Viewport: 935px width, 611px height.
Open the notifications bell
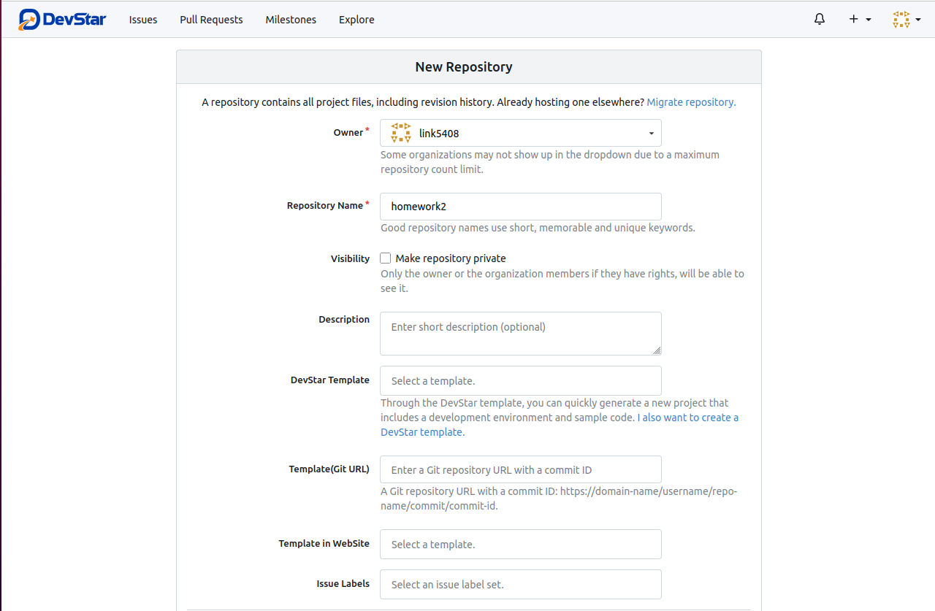pyautogui.click(x=820, y=20)
